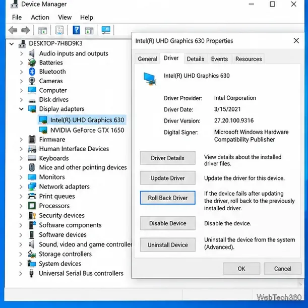This screenshot has height=308, width=308.
Task: Click the Mice and other pointing devices icon
Action: 32,167
